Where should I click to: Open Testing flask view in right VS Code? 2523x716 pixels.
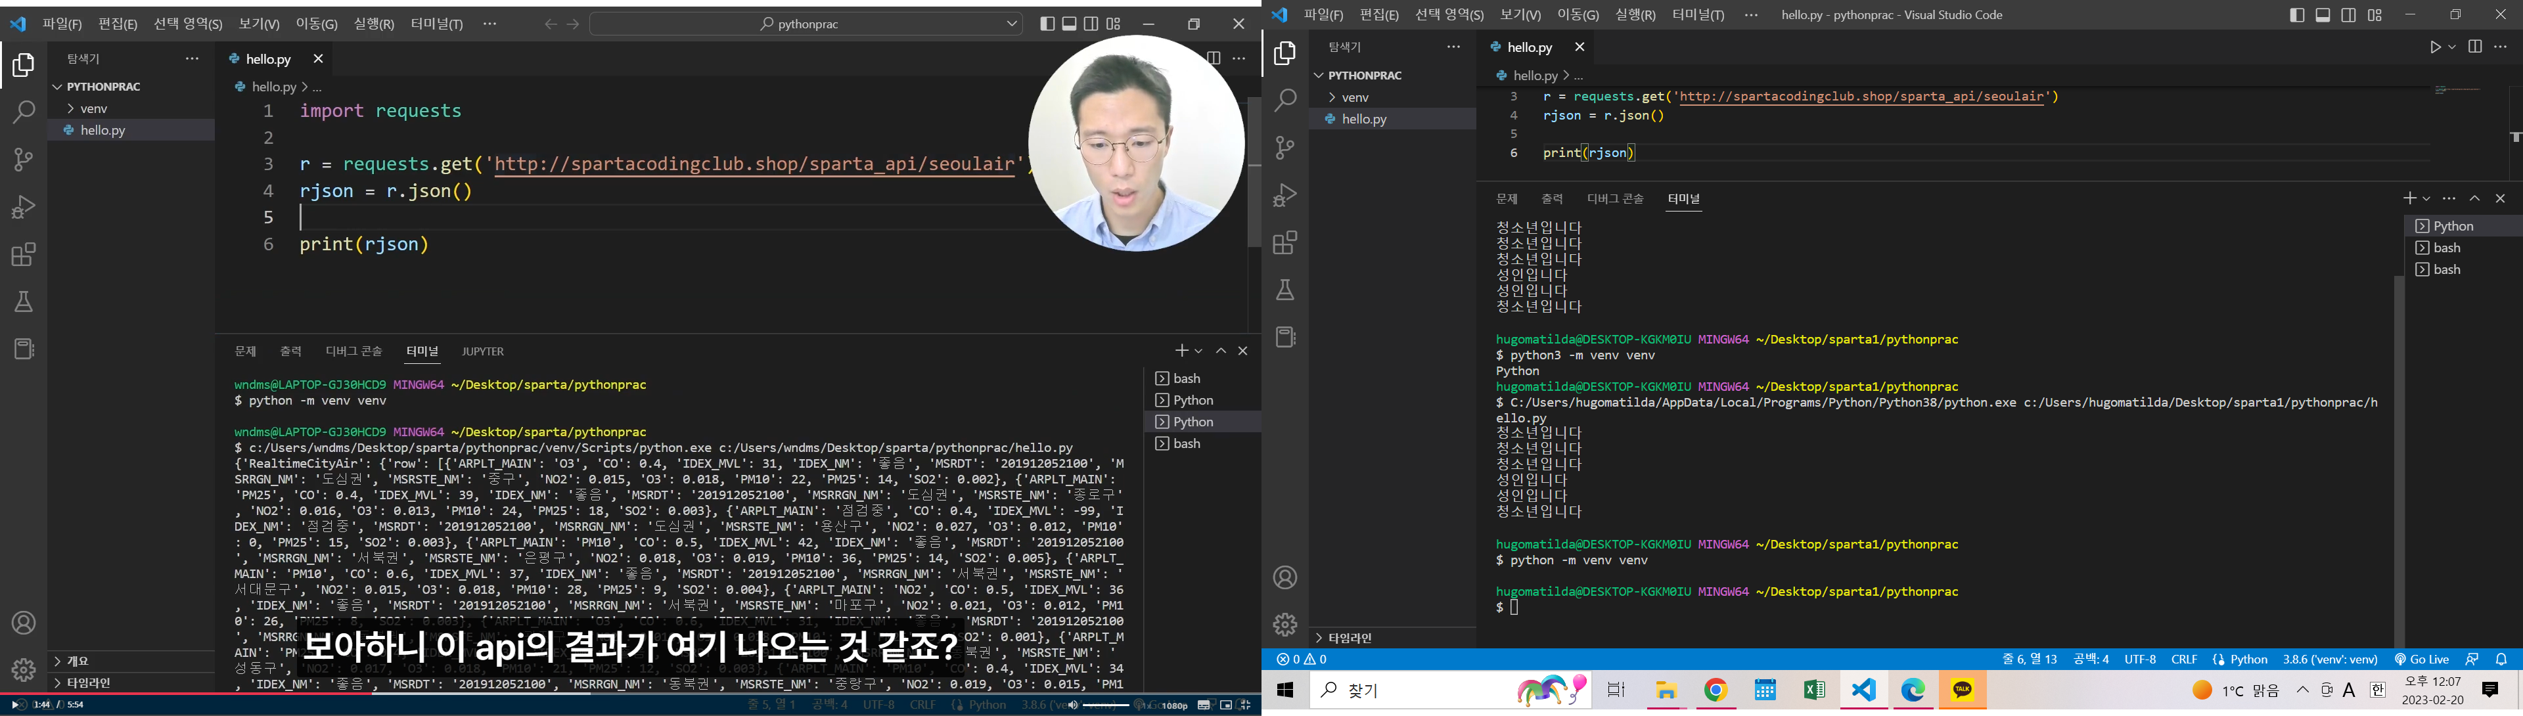point(1285,290)
